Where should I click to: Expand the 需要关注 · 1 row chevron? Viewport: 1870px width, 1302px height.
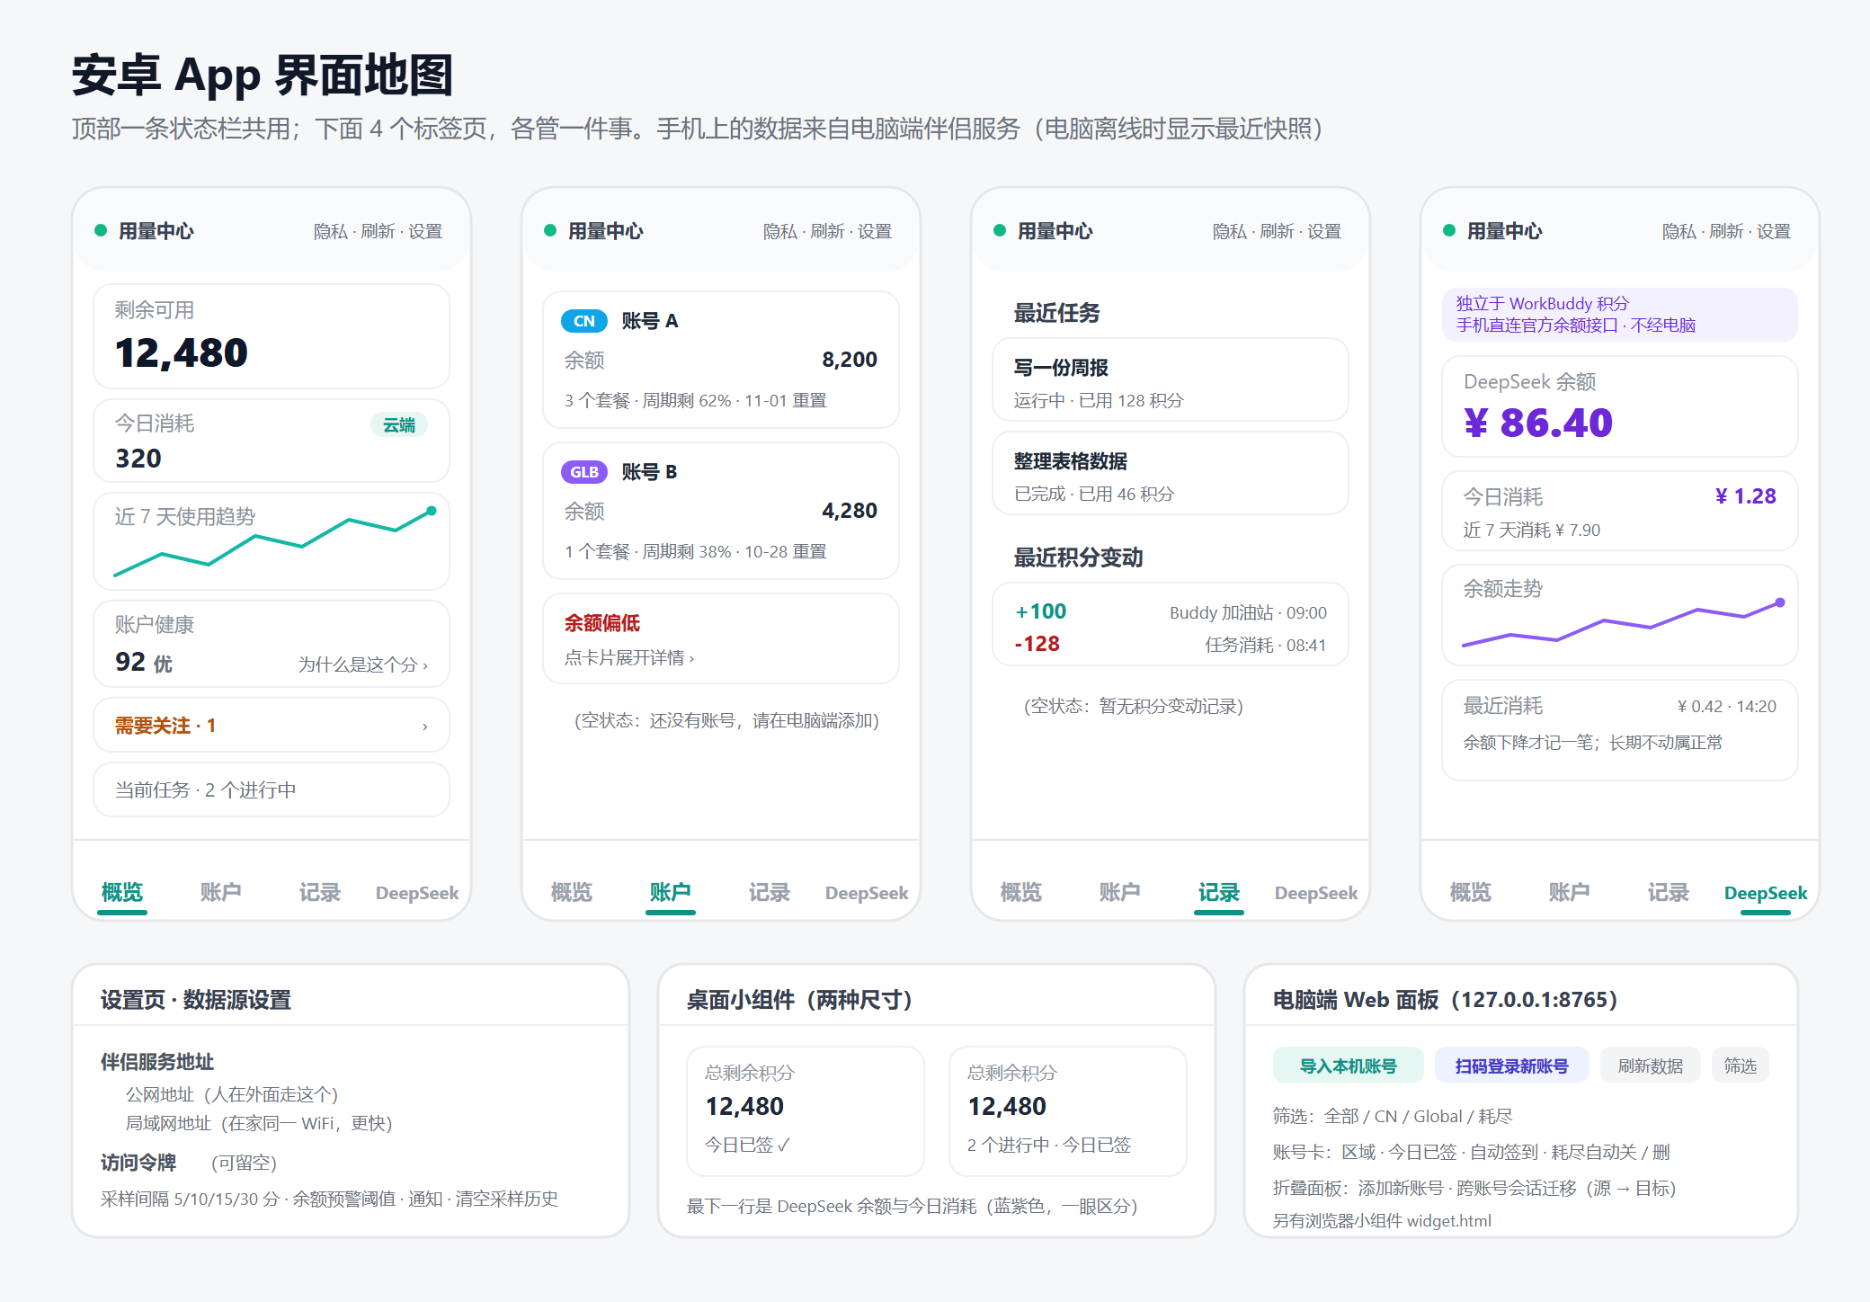[x=425, y=727]
